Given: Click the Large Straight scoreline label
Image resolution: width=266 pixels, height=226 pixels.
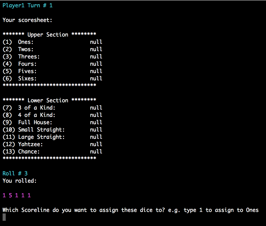Looking at the screenshot, I should (41, 137).
